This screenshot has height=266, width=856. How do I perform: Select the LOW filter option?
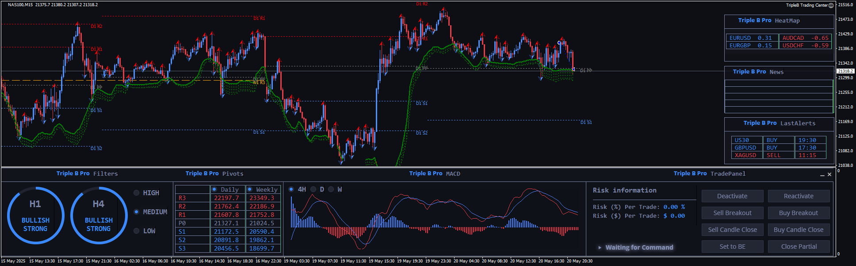tap(137, 231)
